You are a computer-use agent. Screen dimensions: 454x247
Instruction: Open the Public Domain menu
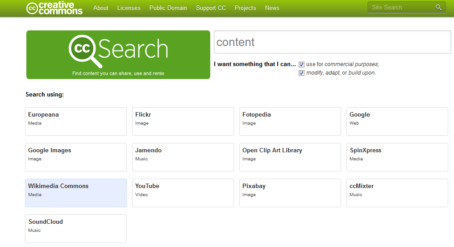[x=168, y=8]
